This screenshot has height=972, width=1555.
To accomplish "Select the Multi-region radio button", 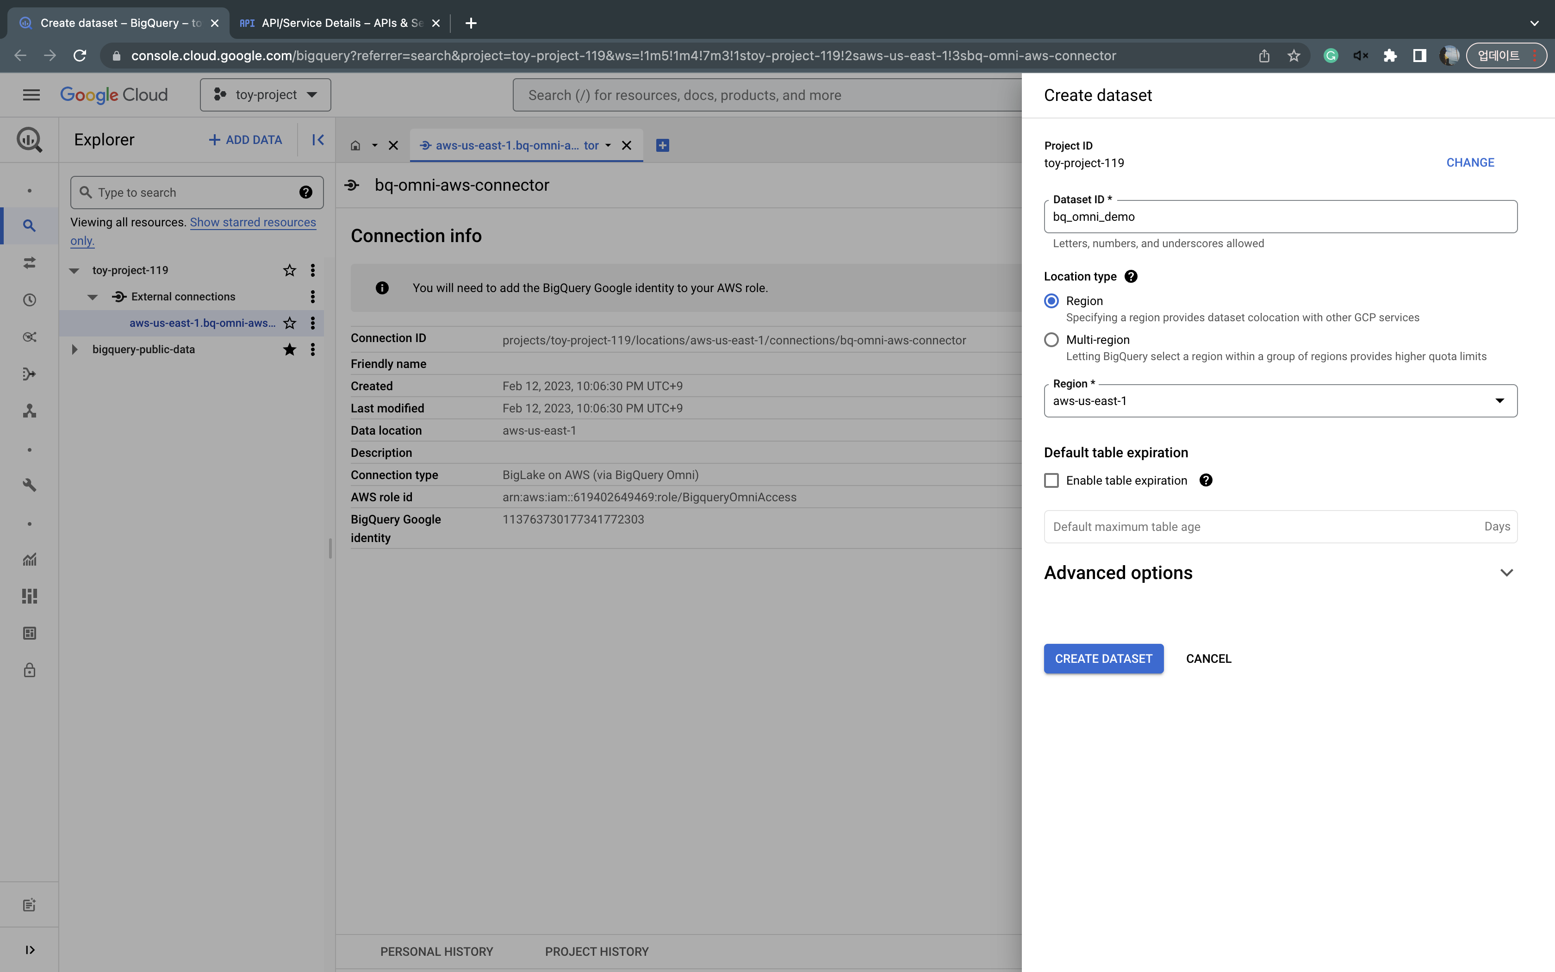I will coord(1051,340).
